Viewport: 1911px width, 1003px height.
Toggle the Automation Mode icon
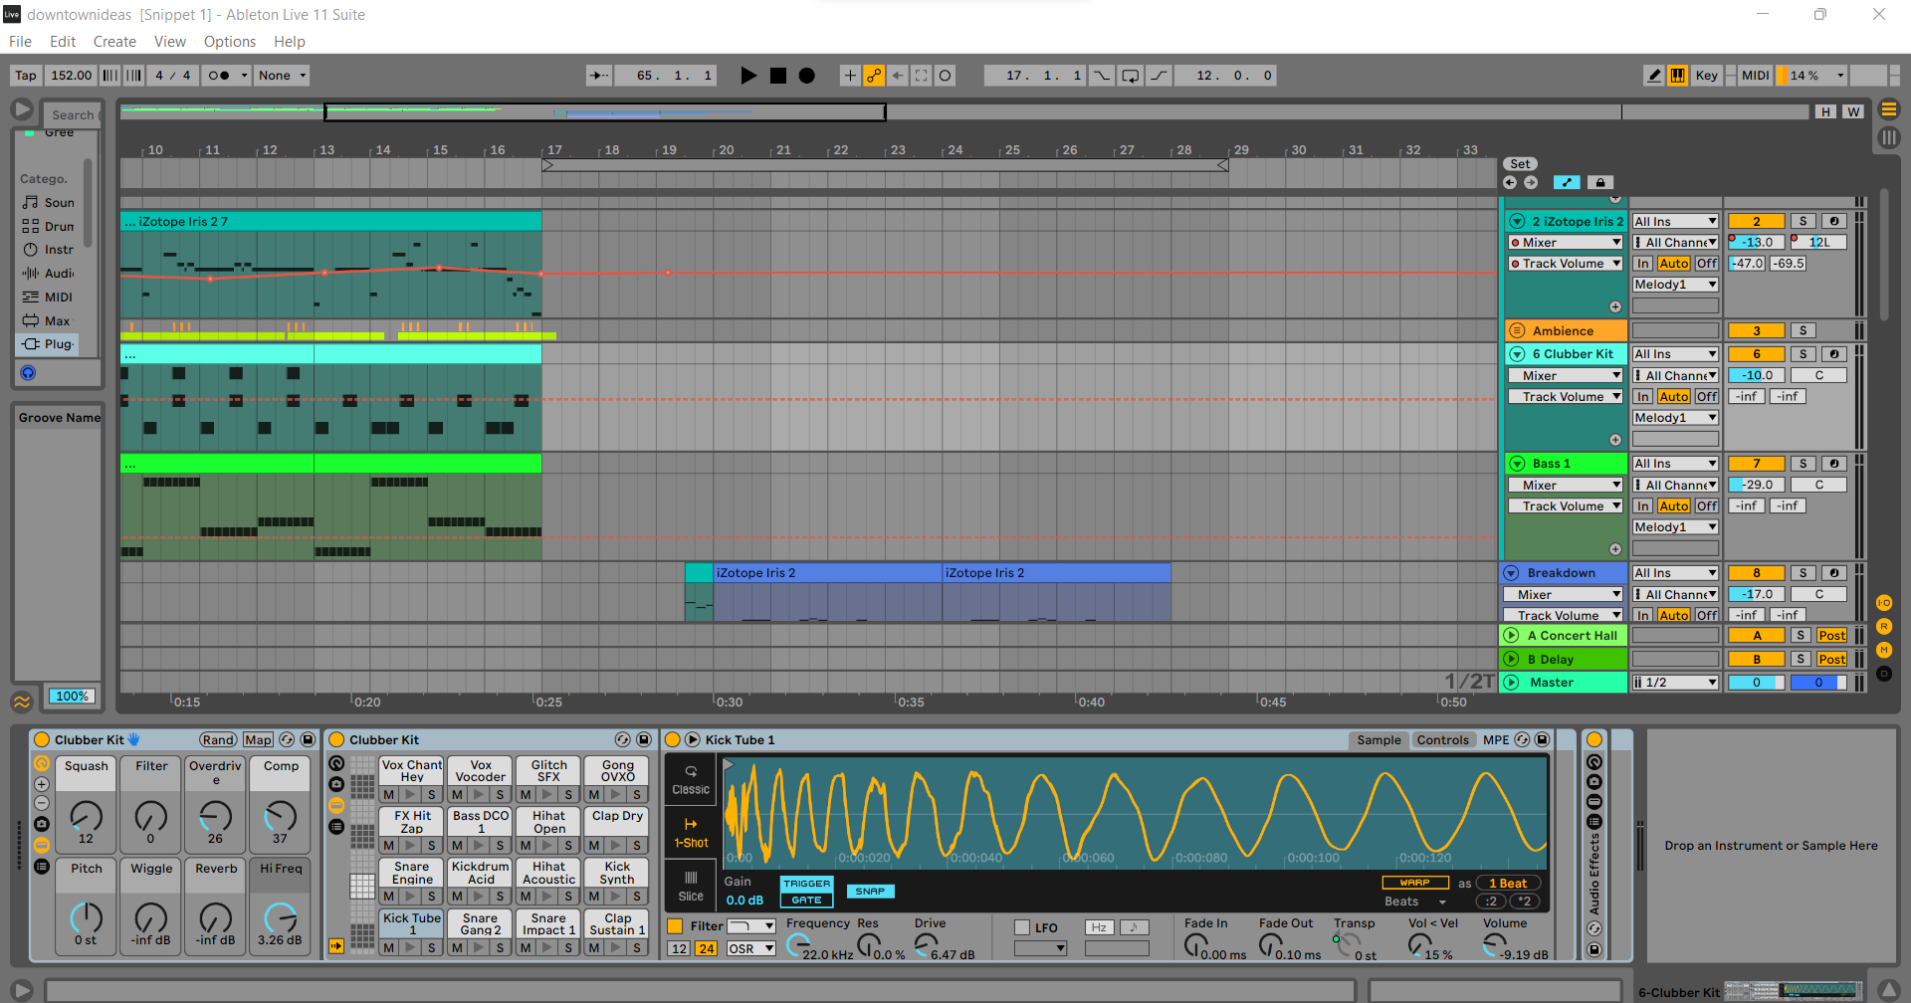1567,182
